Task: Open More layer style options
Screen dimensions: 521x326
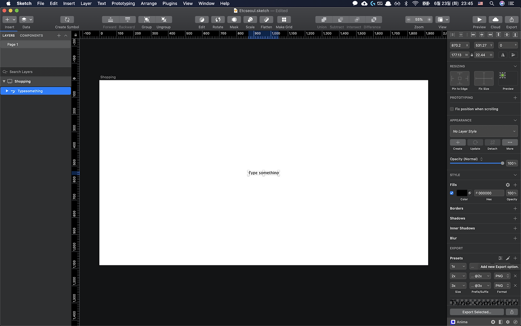Action: 510,143
